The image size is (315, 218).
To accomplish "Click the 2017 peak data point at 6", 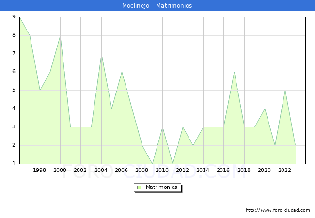I will pos(234,72).
